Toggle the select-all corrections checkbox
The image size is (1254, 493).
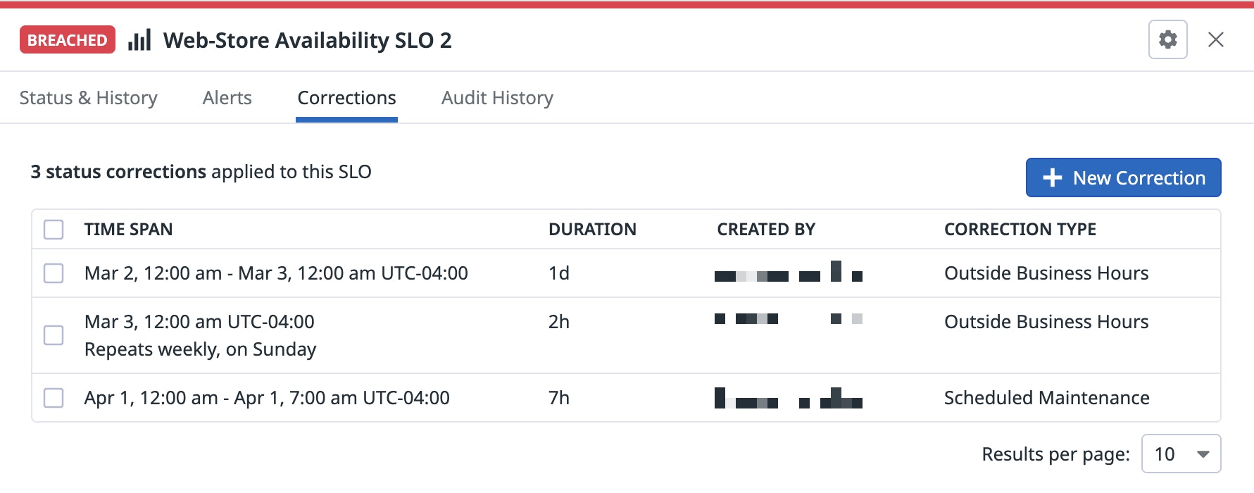click(54, 230)
